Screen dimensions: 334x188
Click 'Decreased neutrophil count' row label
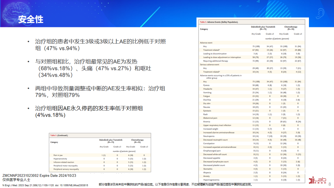click(x=215, y=140)
